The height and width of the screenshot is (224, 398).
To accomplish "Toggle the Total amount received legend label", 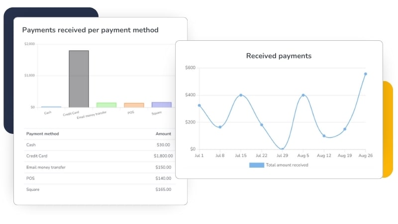I will (287, 165).
